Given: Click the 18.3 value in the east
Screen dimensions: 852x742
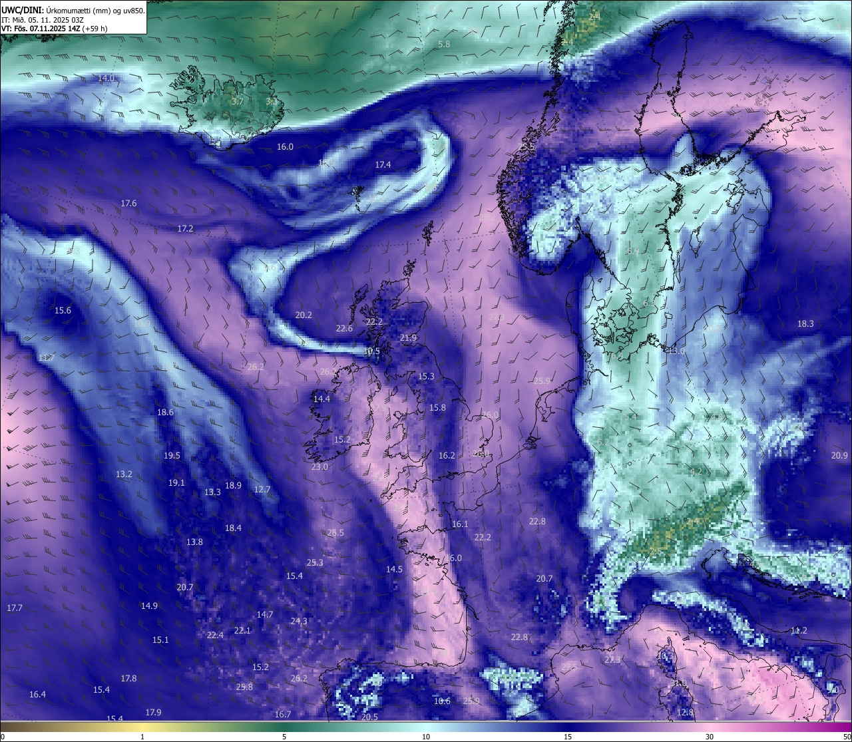Looking at the screenshot, I should pyautogui.click(x=805, y=324).
